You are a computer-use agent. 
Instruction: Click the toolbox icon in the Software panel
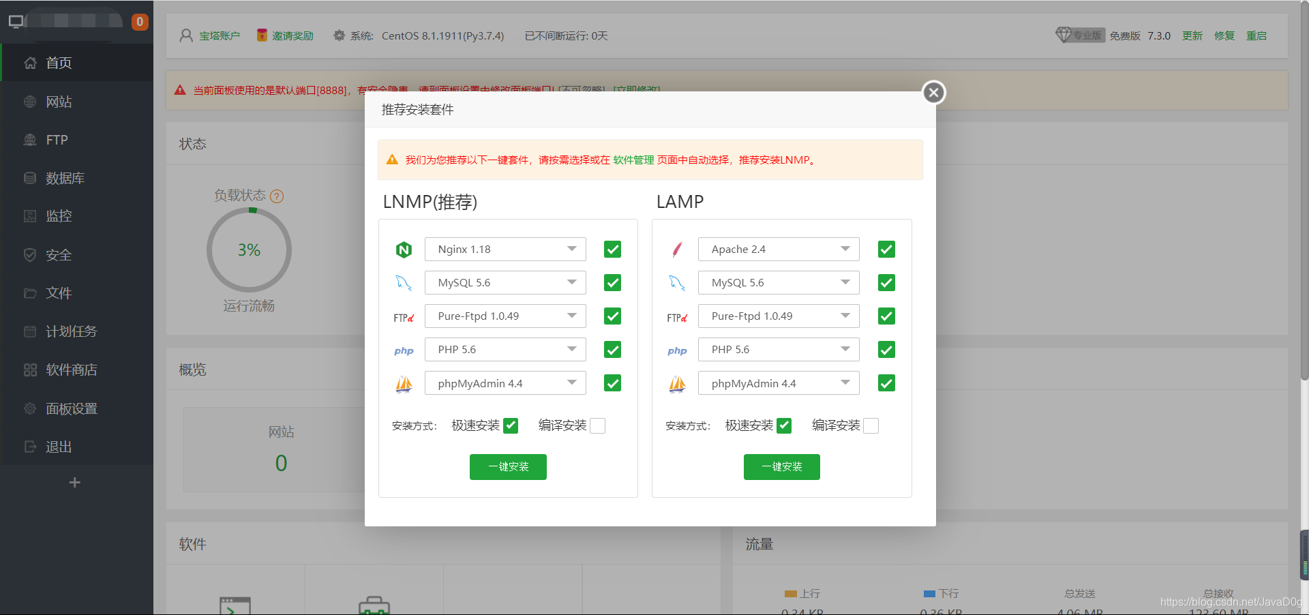[374, 605]
